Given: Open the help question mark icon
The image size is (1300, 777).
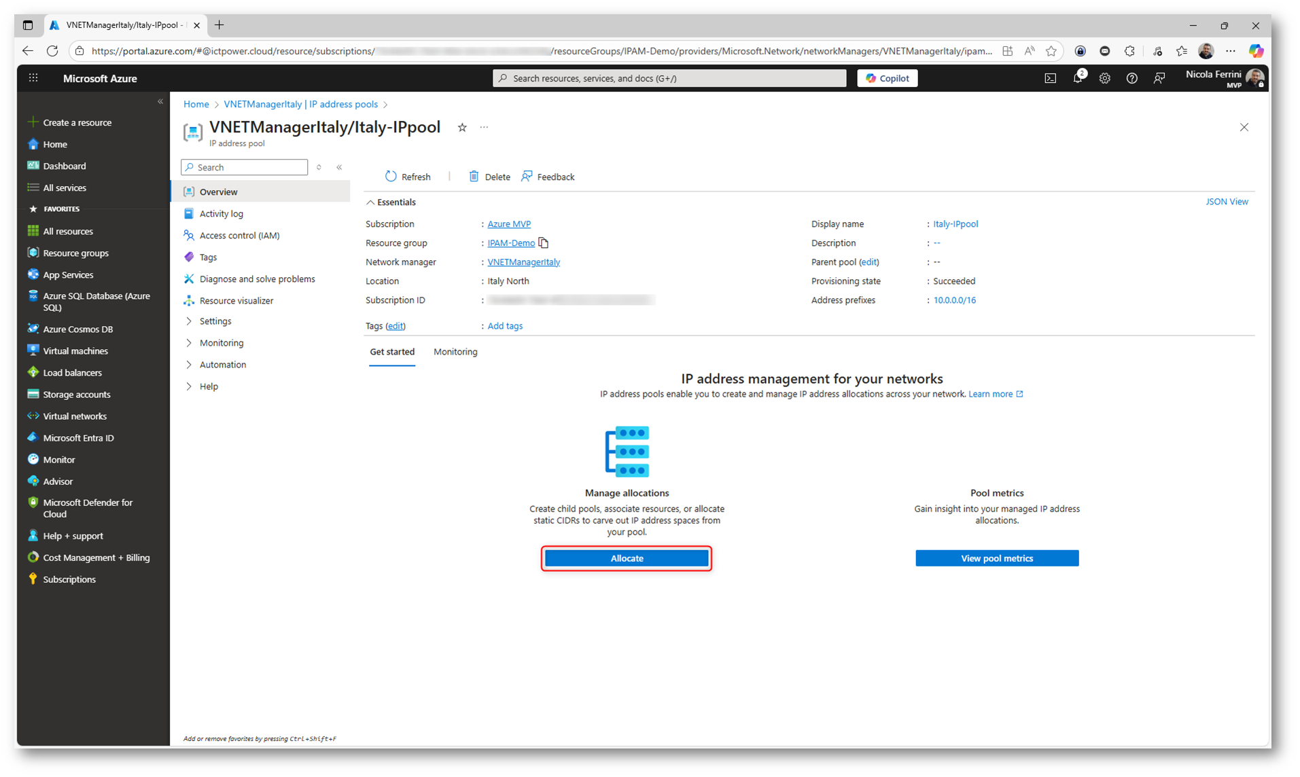Looking at the screenshot, I should (x=1131, y=78).
